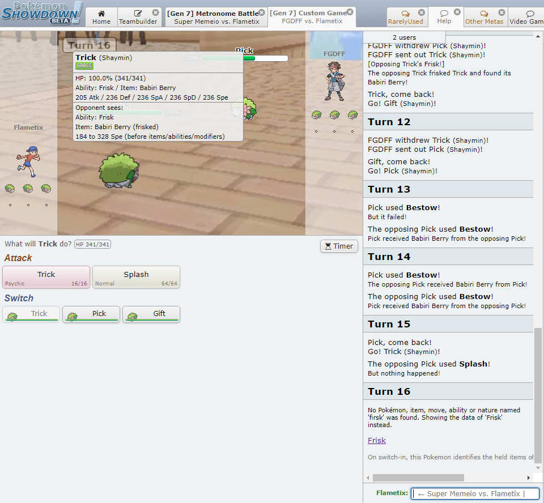Click the "But it failed!" log line
The height and width of the screenshot is (503, 544).
[x=387, y=217]
